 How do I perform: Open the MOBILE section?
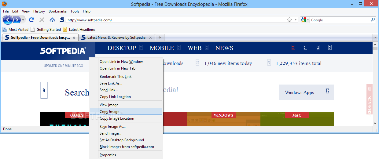pyautogui.click(x=162, y=48)
